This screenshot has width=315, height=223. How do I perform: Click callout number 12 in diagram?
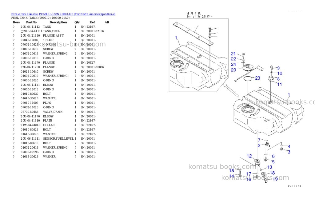click(x=249, y=156)
